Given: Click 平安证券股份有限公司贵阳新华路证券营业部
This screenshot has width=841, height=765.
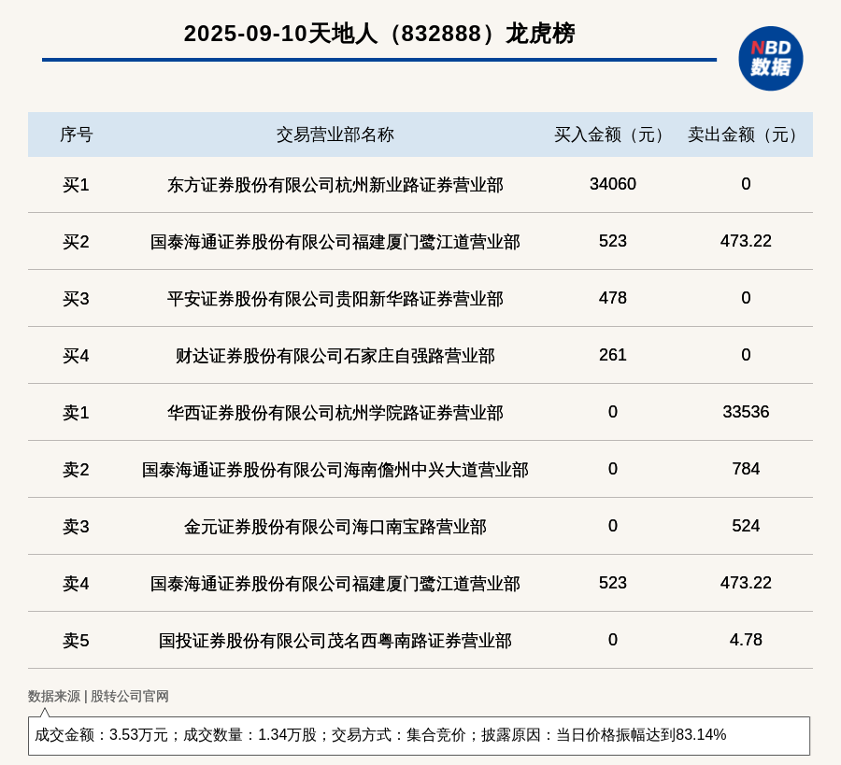Looking at the screenshot, I should 335,299.
